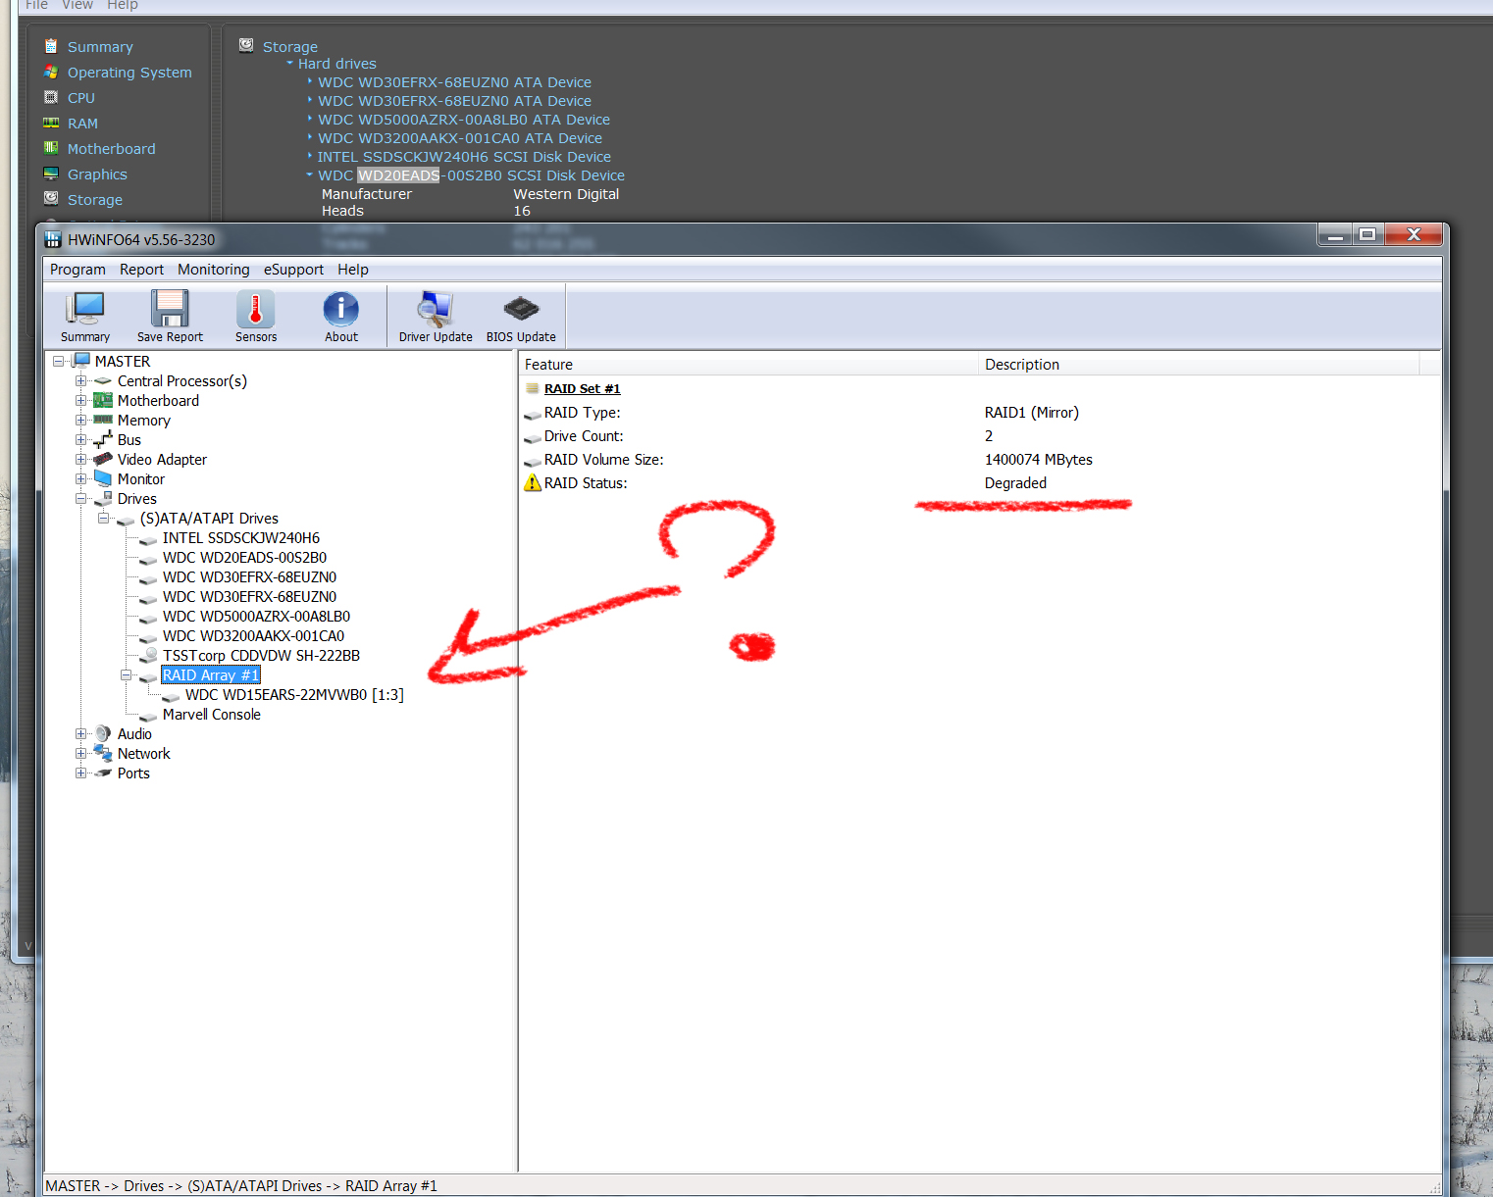Click the Video Adapter card icon
Viewport: 1493px width, 1197px height.
(x=103, y=459)
